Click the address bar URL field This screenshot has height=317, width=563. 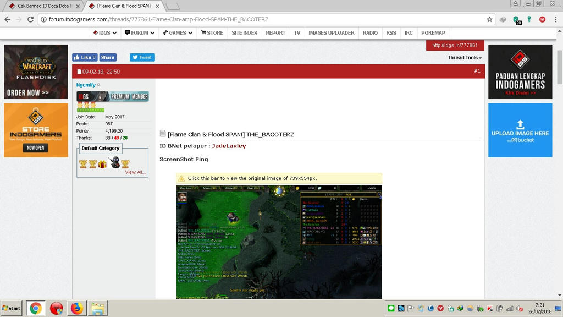point(266,19)
